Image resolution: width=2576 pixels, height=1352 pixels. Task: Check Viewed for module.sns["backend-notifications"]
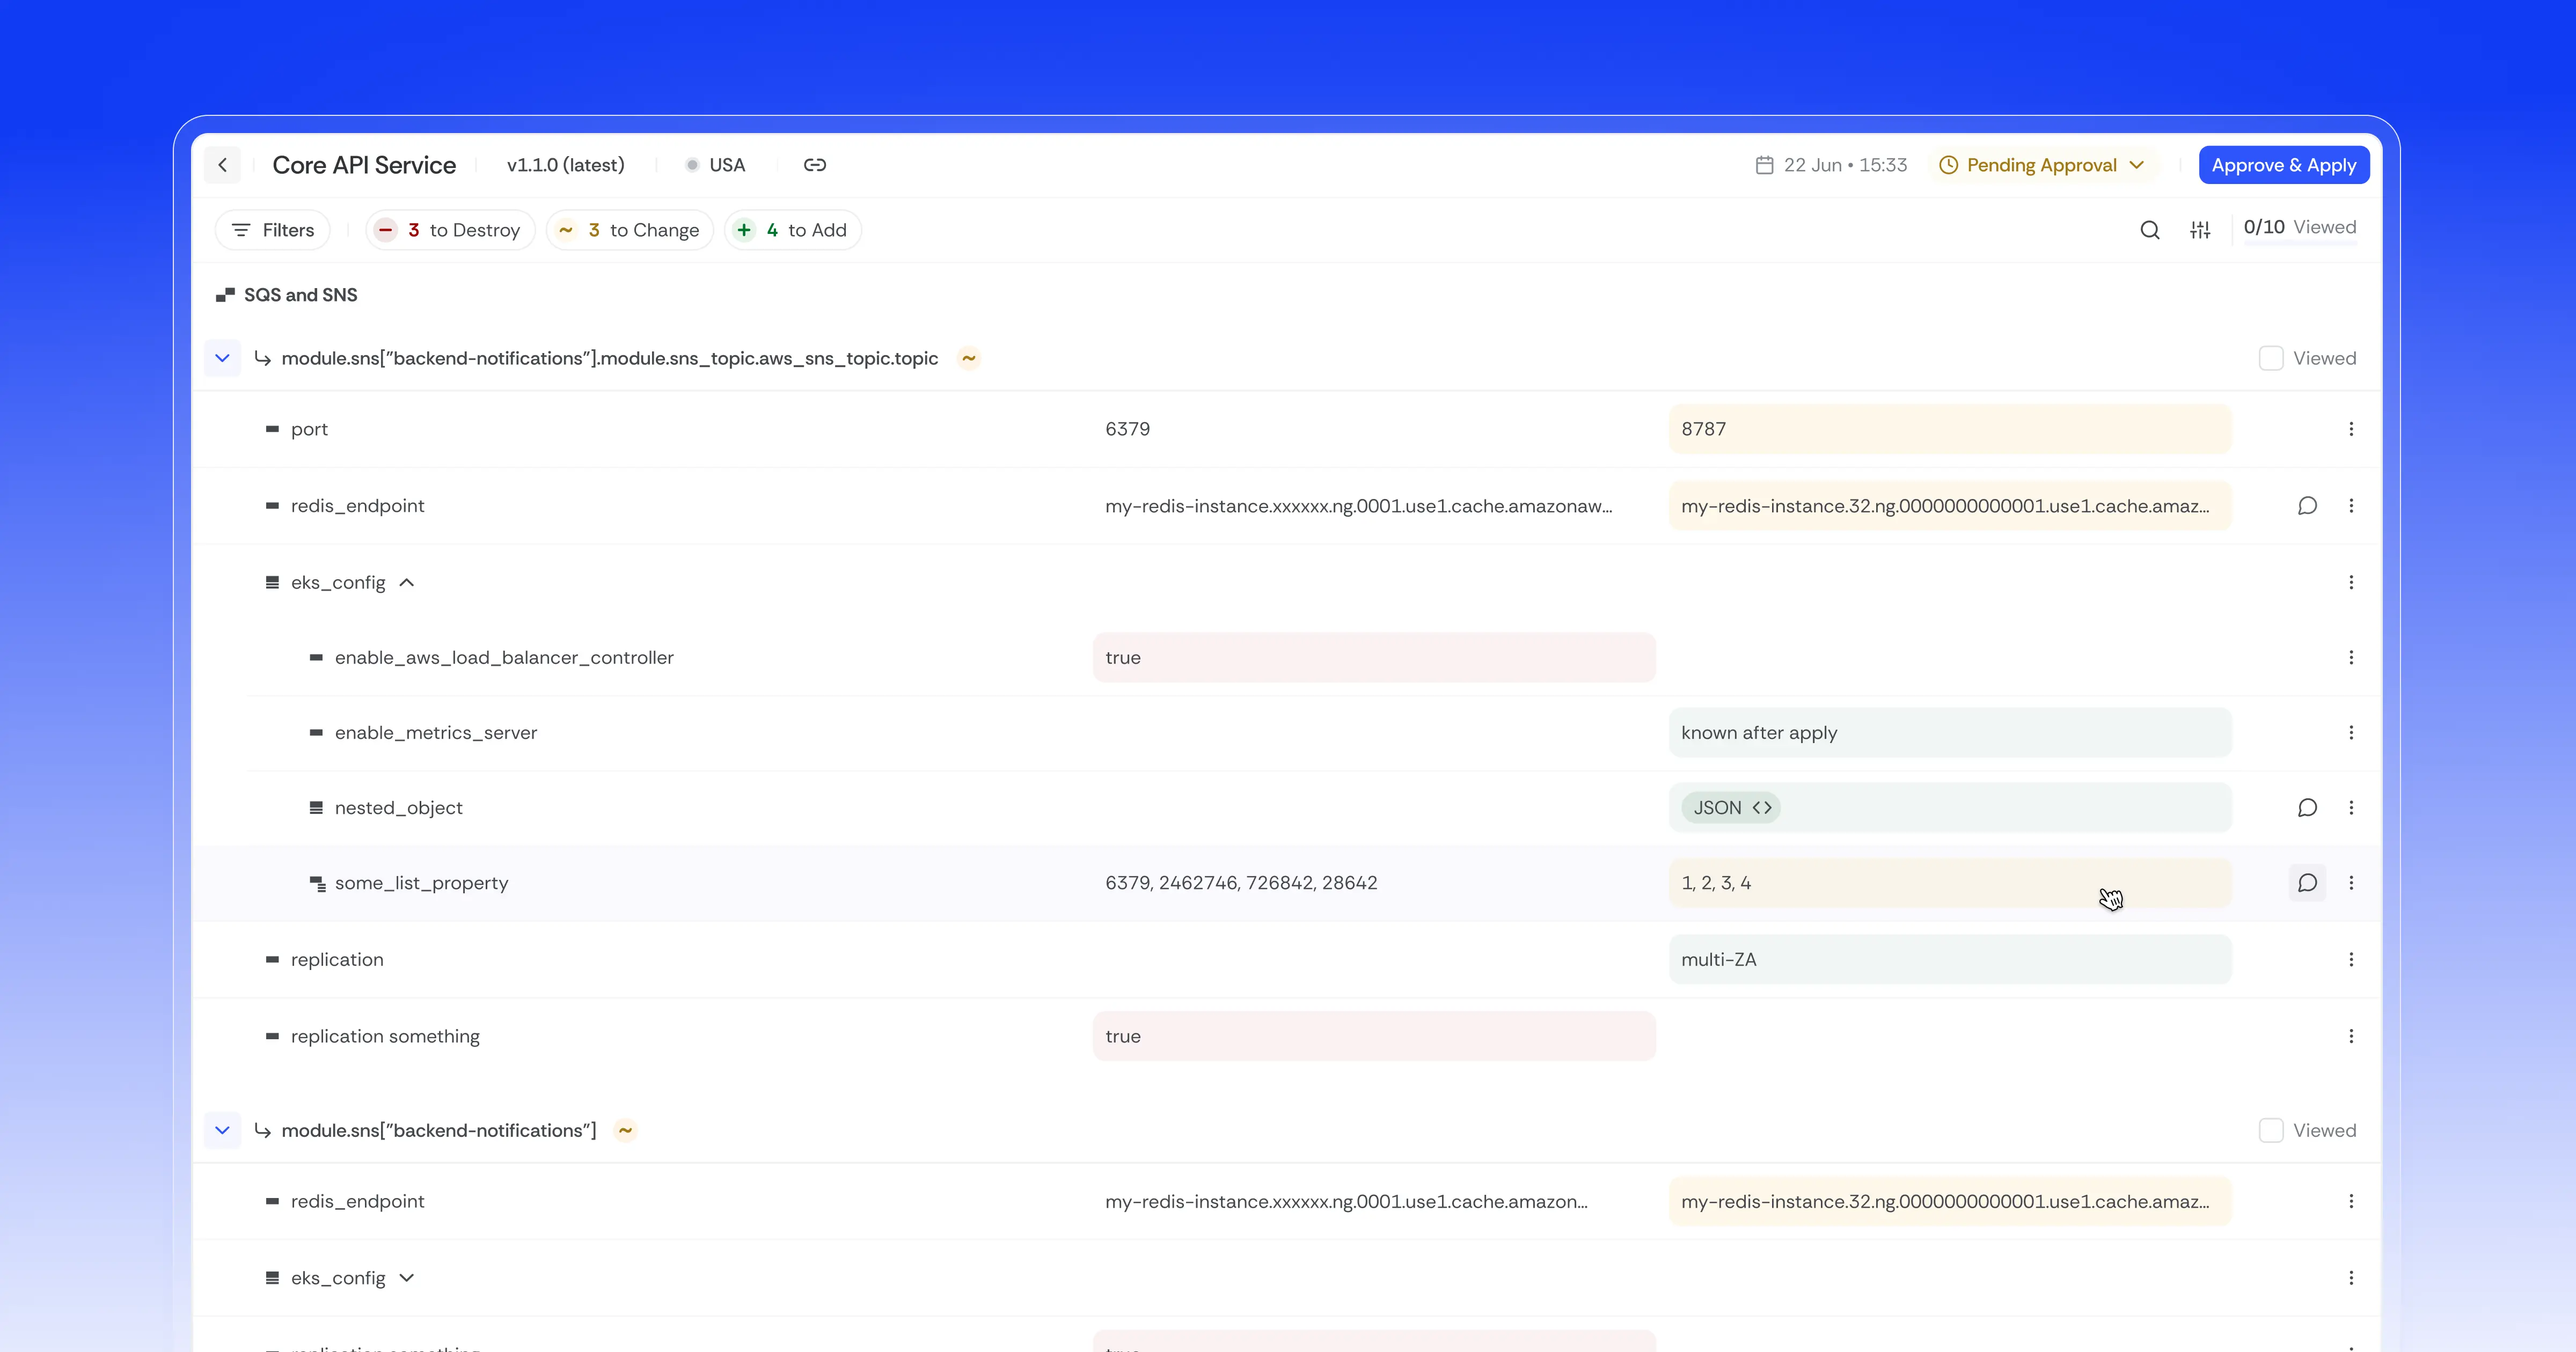[x=2271, y=1131]
